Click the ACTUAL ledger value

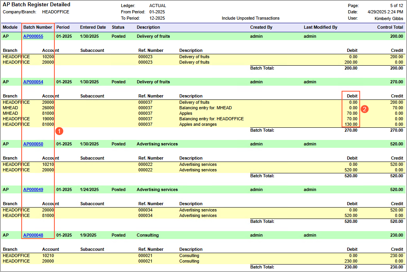pos(158,6)
